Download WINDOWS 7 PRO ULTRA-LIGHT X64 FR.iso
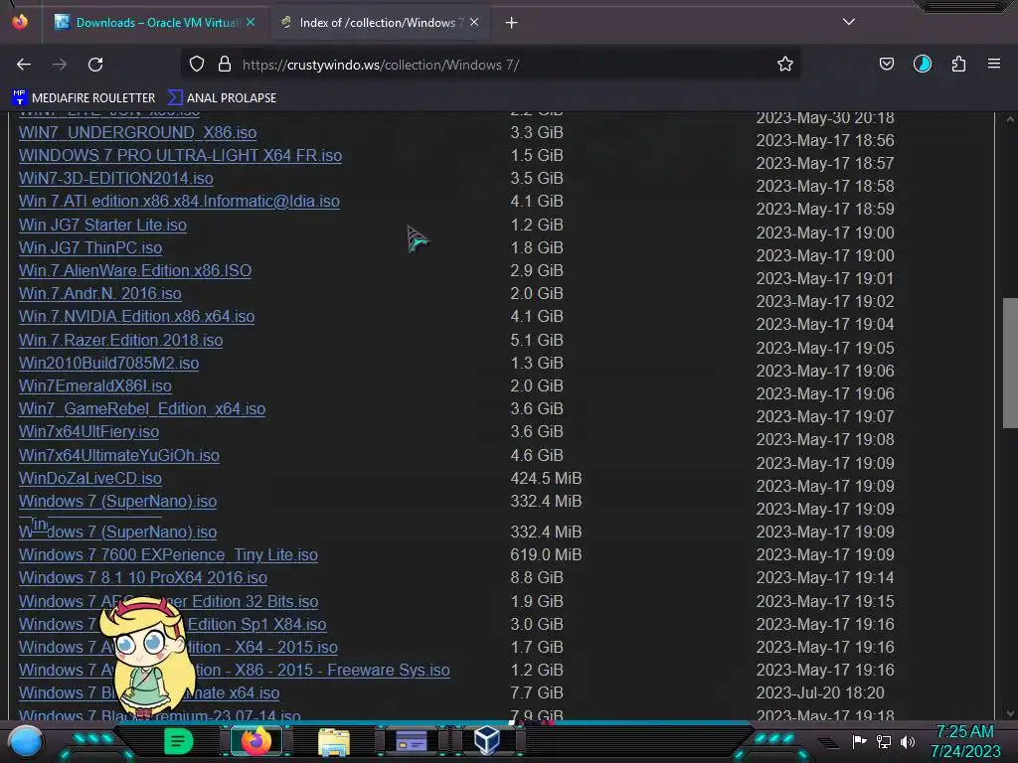This screenshot has width=1018, height=763. [181, 156]
